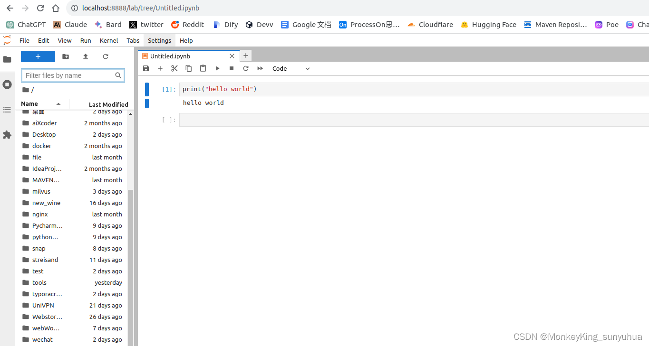
Task: Interrupt the kernel stop icon
Action: (x=232, y=68)
